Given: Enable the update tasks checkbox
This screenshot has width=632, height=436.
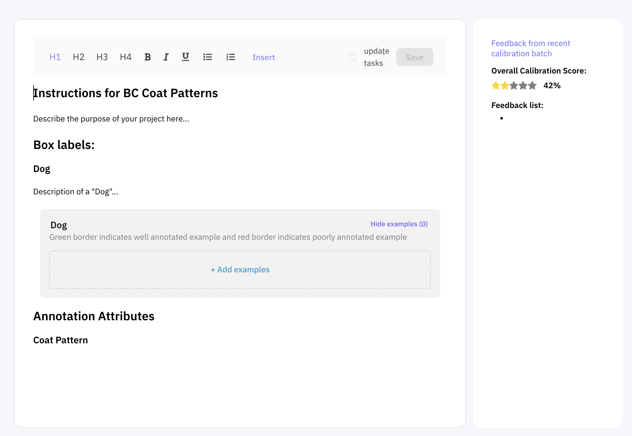Looking at the screenshot, I should 353,57.
